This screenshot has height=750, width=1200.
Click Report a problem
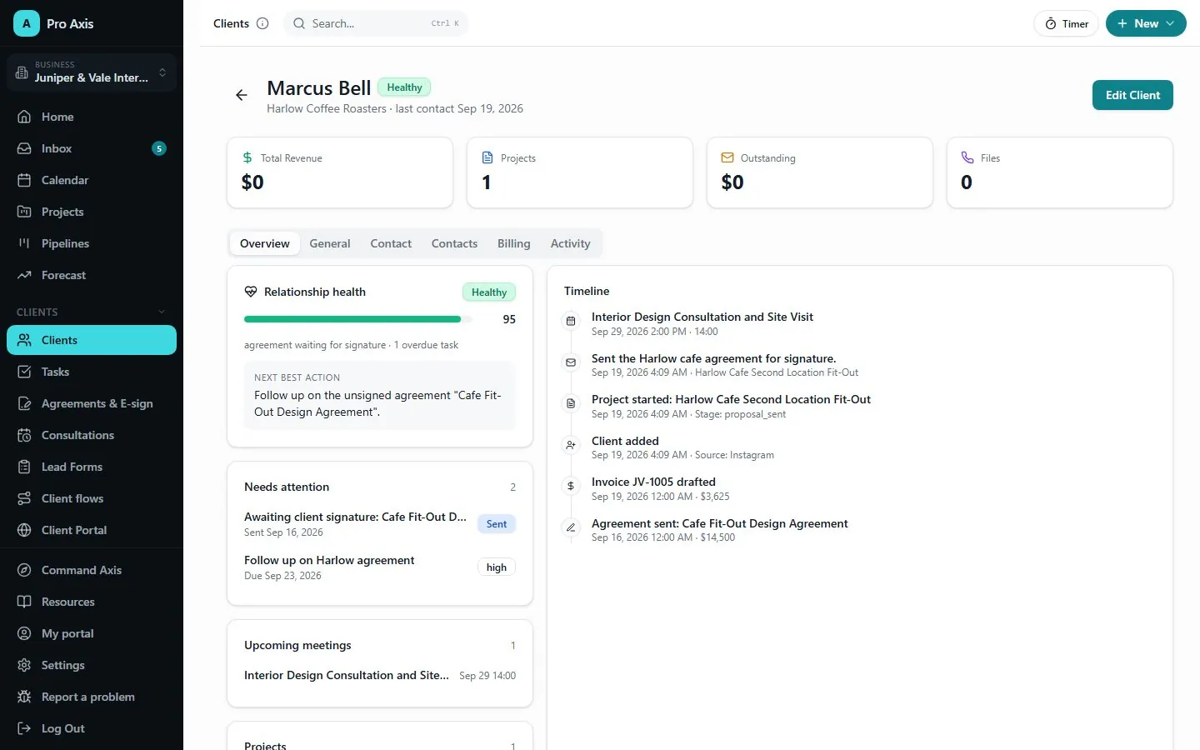click(92, 697)
